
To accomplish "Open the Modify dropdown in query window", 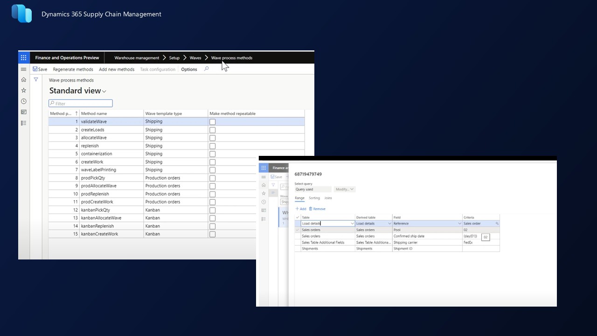I will click(344, 189).
